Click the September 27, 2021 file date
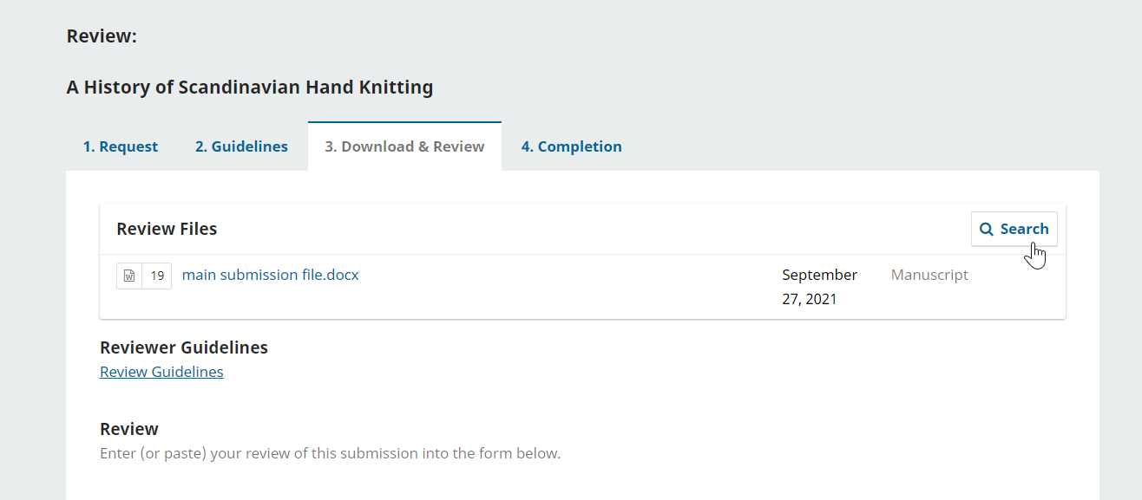Screen dimensions: 1142x500 pos(819,287)
